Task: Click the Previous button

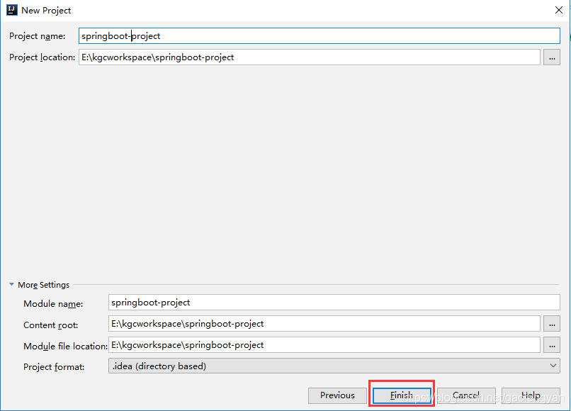Action: [337, 395]
